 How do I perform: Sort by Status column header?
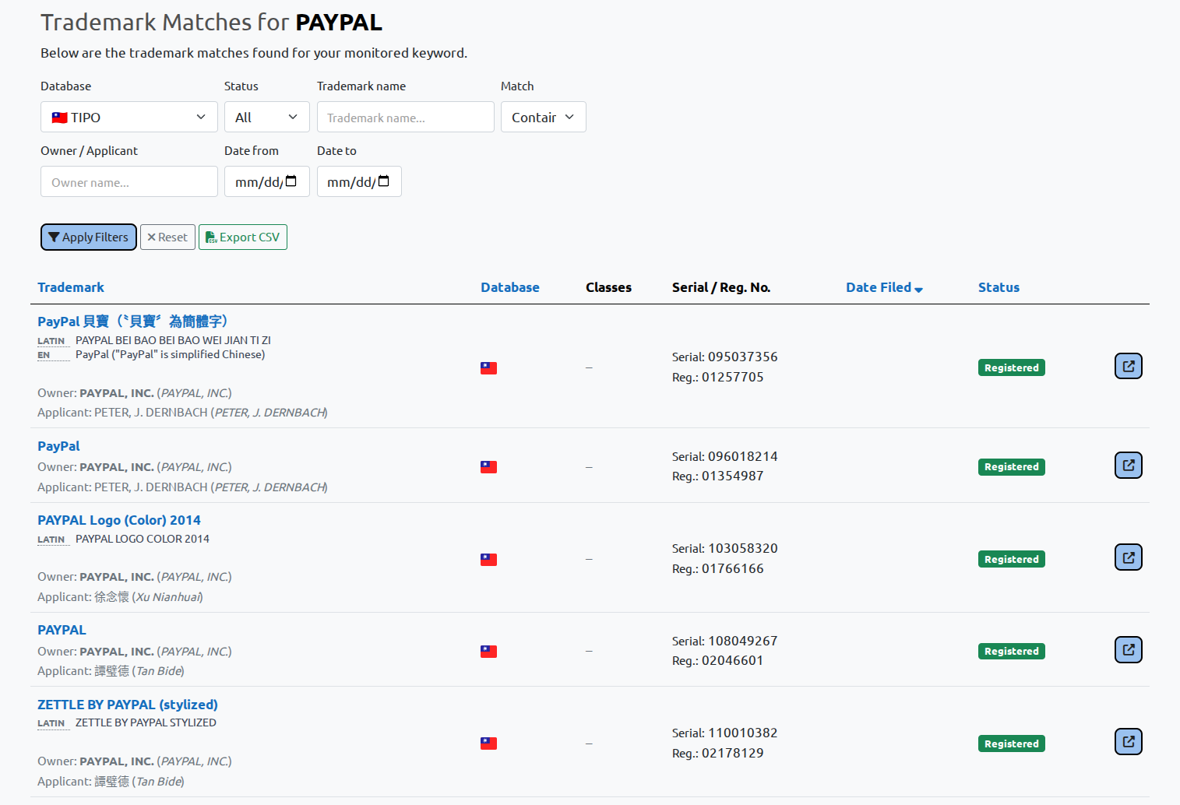[x=999, y=287]
